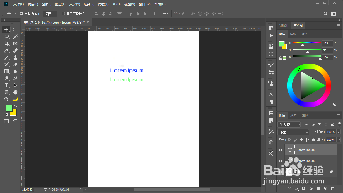Open the History panel icon
Image resolution: width=343 pixels, height=193 pixels.
tap(271, 28)
